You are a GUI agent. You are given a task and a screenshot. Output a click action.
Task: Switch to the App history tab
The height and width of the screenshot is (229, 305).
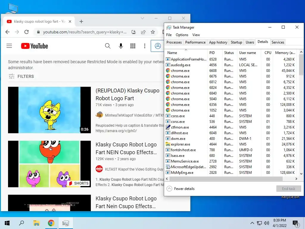point(218,42)
